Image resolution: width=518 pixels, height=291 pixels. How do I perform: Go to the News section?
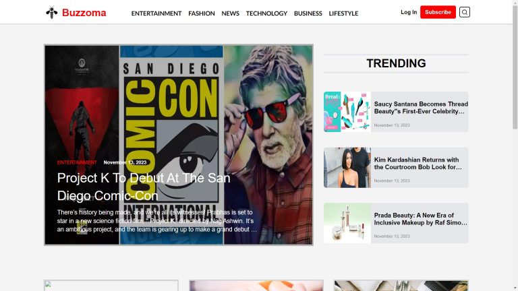tap(230, 13)
